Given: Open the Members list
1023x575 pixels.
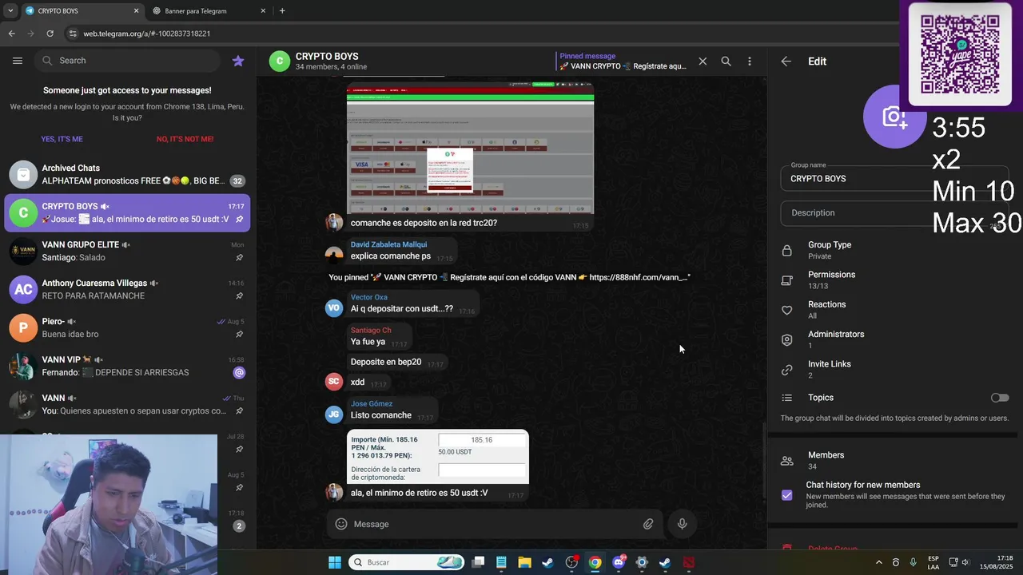Looking at the screenshot, I should tap(894, 460).
